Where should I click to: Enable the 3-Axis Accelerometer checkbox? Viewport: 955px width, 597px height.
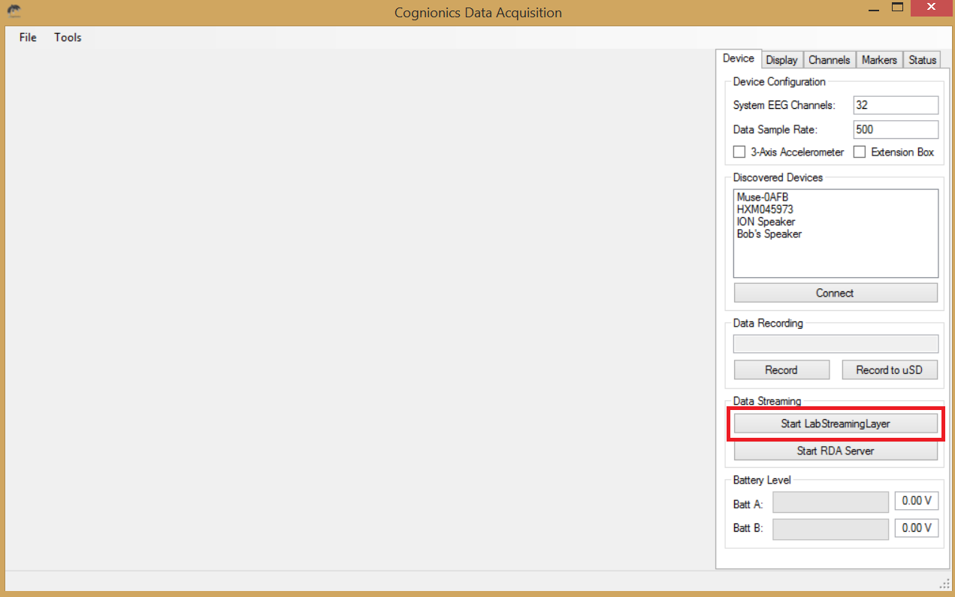tap(739, 152)
